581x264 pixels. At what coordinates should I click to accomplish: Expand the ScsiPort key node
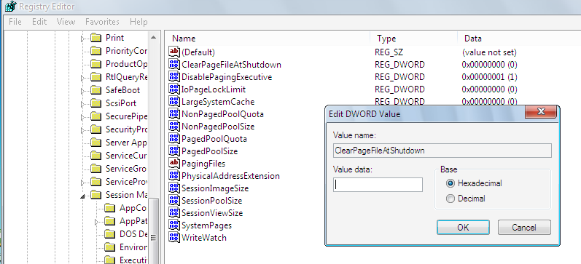pos(83,103)
